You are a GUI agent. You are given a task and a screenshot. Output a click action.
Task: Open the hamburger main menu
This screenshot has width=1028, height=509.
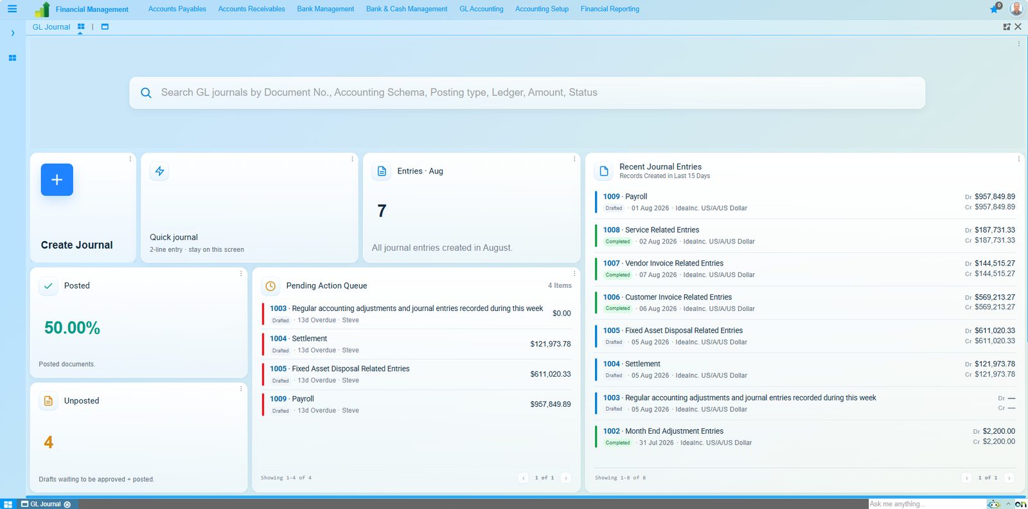[12, 9]
